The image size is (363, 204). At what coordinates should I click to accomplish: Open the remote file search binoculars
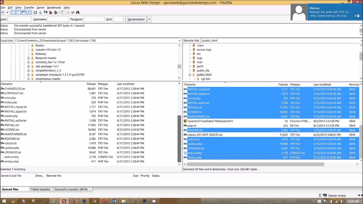tap(78, 12)
